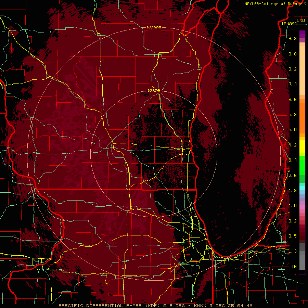Click the TH threshold label
Screen dimensions: 308x308
pyautogui.click(x=294, y=267)
